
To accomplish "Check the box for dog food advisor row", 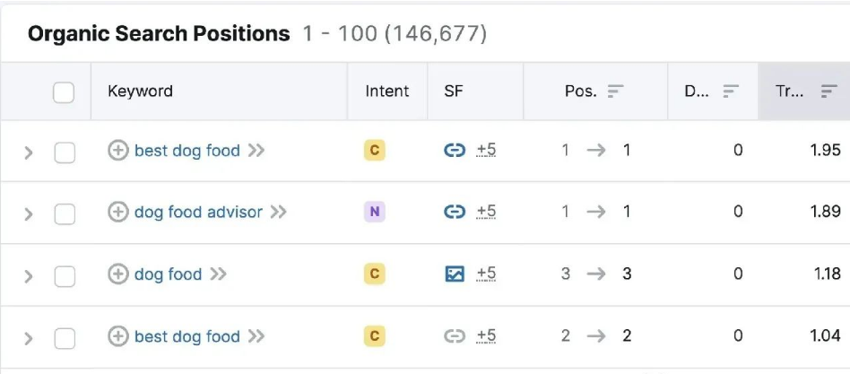I will pyautogui.click(x=65, y=214).
